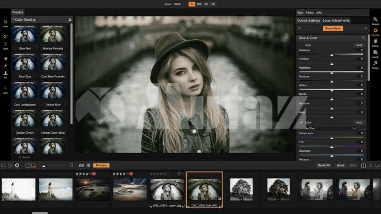Select the black-and-white tree thumbnail in filmstrip
This screenshot has height=214, width=381.
[x=241, y=189]
